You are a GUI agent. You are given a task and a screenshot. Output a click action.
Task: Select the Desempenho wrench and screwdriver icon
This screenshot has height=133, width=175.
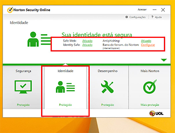[107, 87]
